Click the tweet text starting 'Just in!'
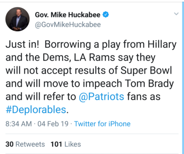The height and width of the screenshot is (154, 184). point(91,77)
